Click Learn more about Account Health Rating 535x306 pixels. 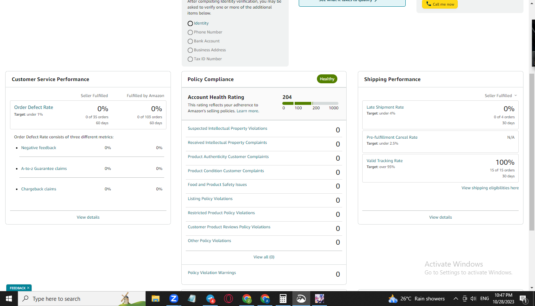247,111
